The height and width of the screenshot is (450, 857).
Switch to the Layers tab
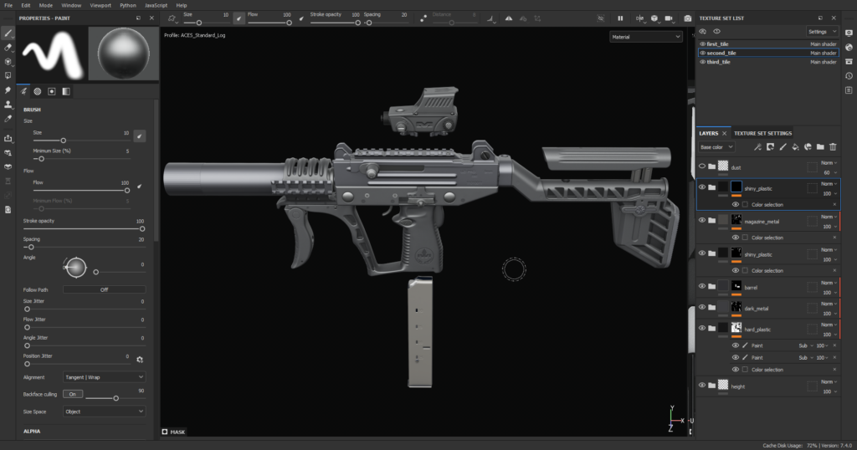pos(708,133)
